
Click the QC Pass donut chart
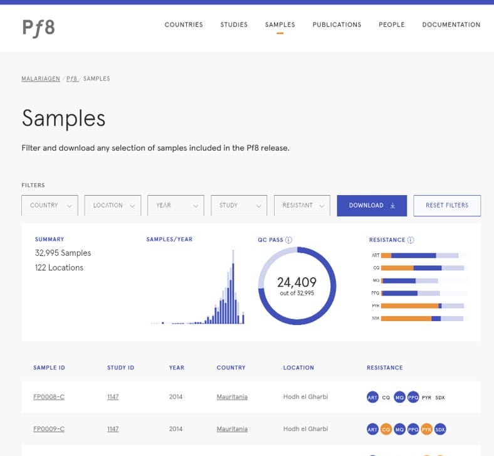tap(297, 286)
